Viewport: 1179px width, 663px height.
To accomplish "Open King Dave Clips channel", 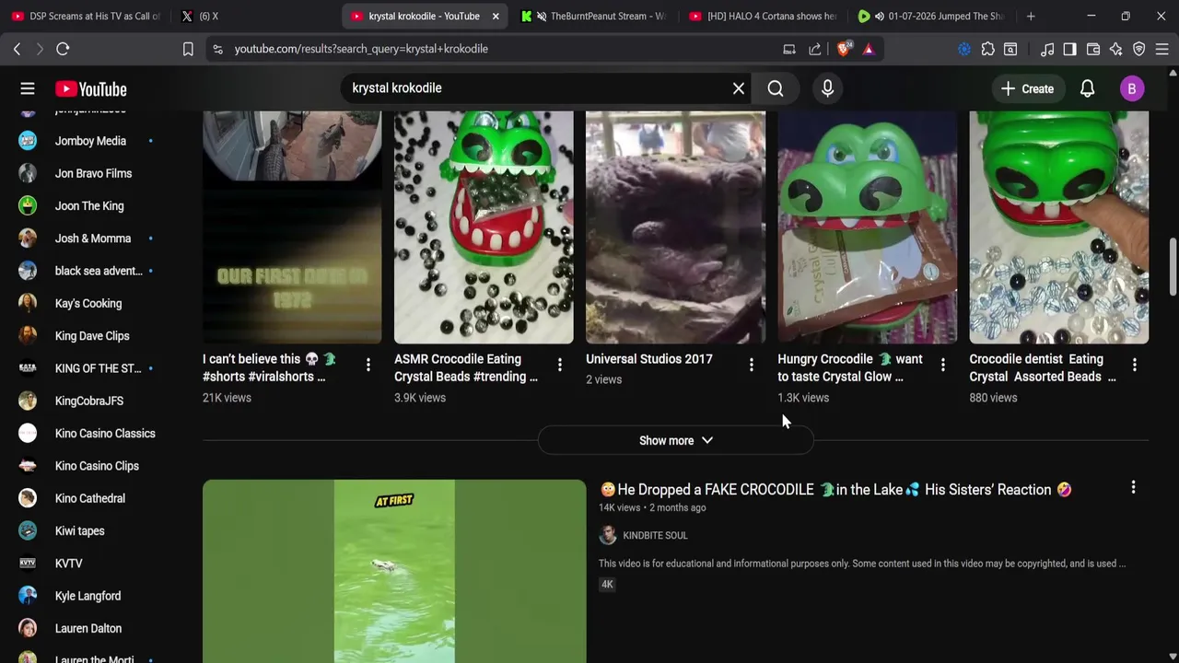I will [90, 336].
